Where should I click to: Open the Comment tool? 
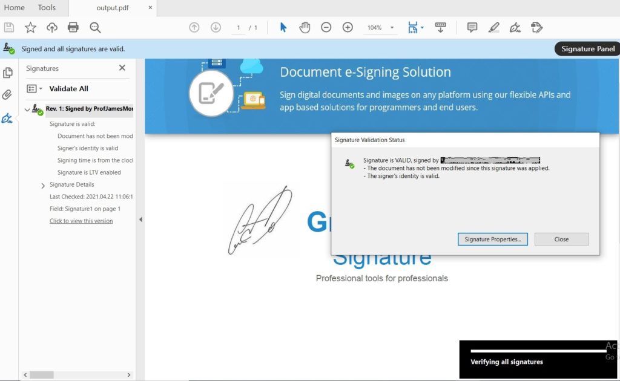[x=472, y=27]
